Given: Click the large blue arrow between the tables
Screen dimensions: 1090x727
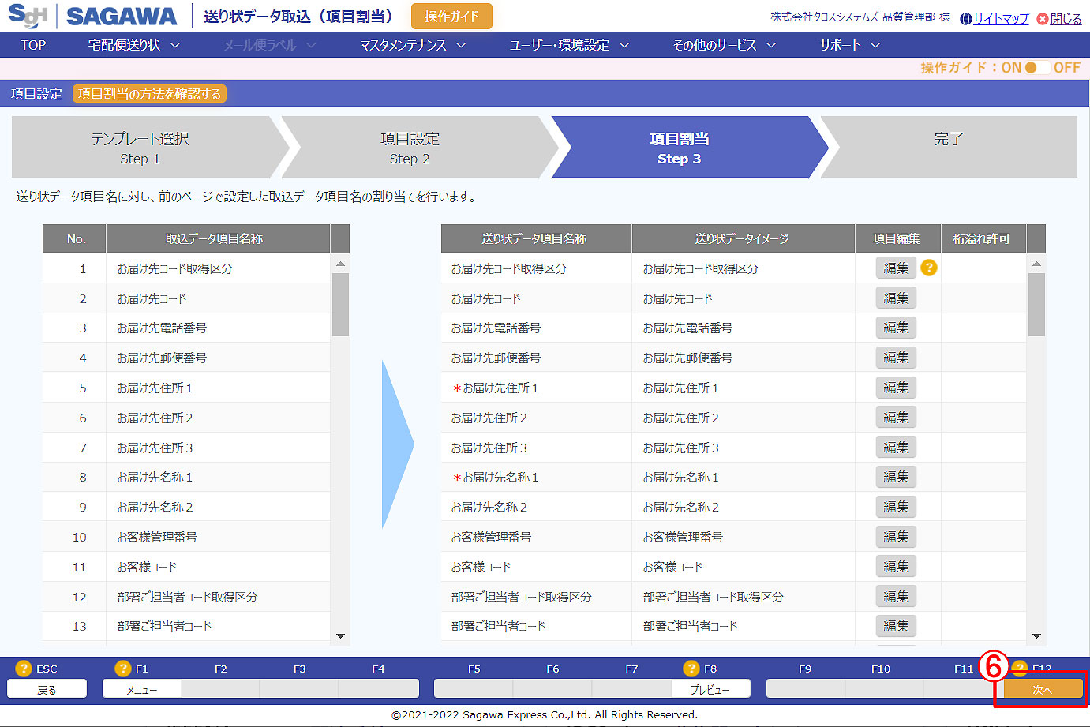Looking at the screenshot, I should (x=397, y=445).
